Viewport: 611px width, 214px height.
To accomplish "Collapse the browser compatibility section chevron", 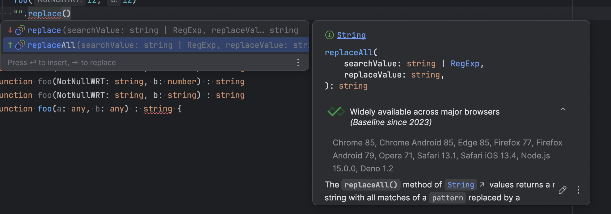I will [563, 109].
